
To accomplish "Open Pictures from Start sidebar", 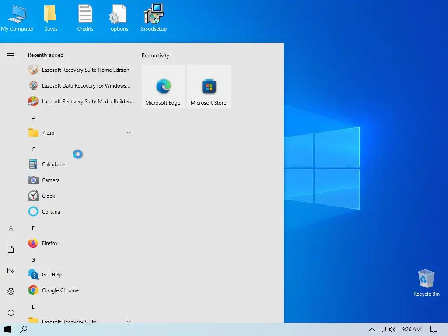I will tap(11, 270).
